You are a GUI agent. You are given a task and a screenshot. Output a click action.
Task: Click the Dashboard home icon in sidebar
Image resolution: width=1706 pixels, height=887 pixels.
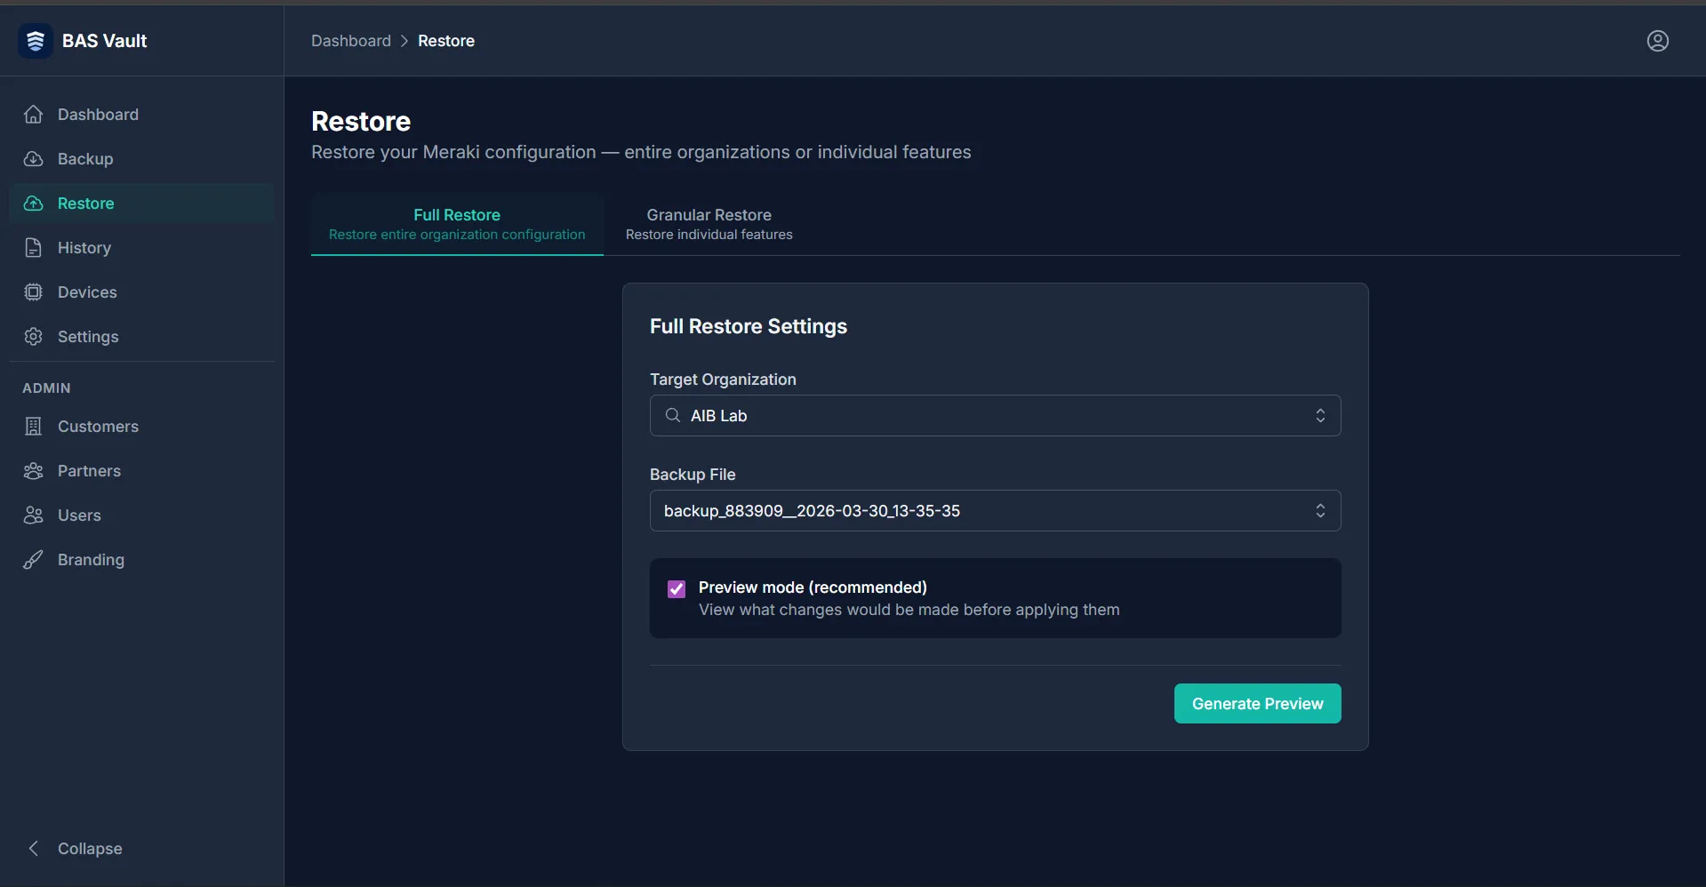(34, 115)
